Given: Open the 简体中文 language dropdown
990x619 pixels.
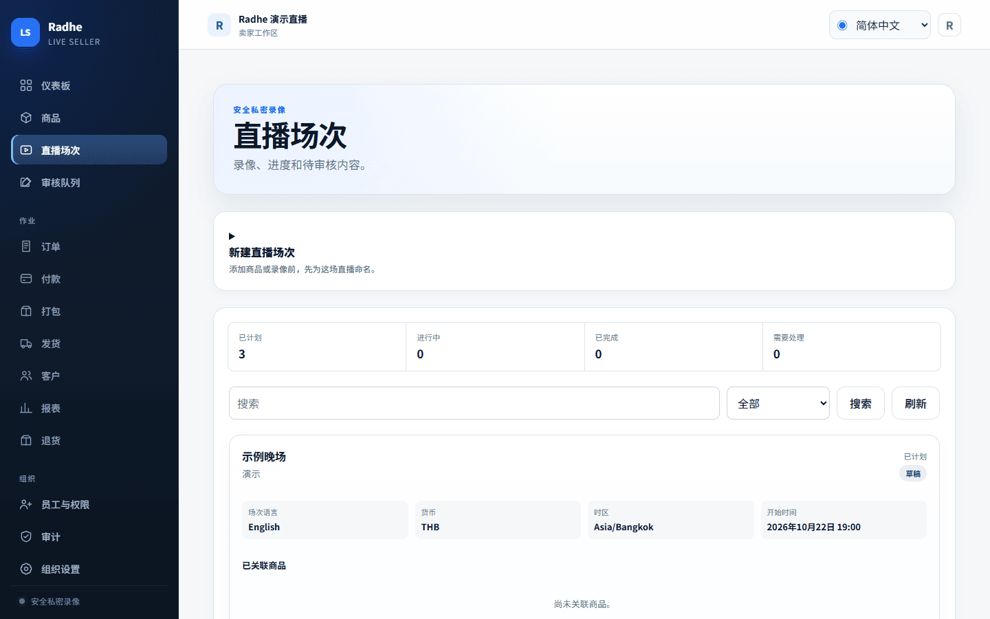Looking at the screenshot, I should click(x=880, y=25).
